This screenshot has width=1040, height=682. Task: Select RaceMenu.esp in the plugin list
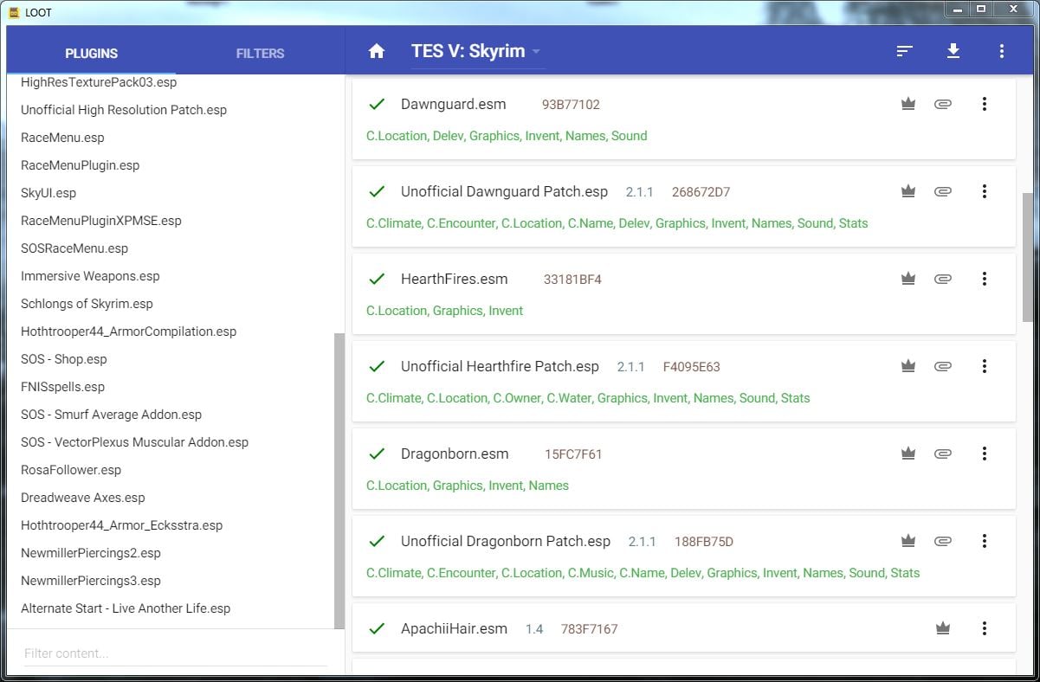coord(62,138)
